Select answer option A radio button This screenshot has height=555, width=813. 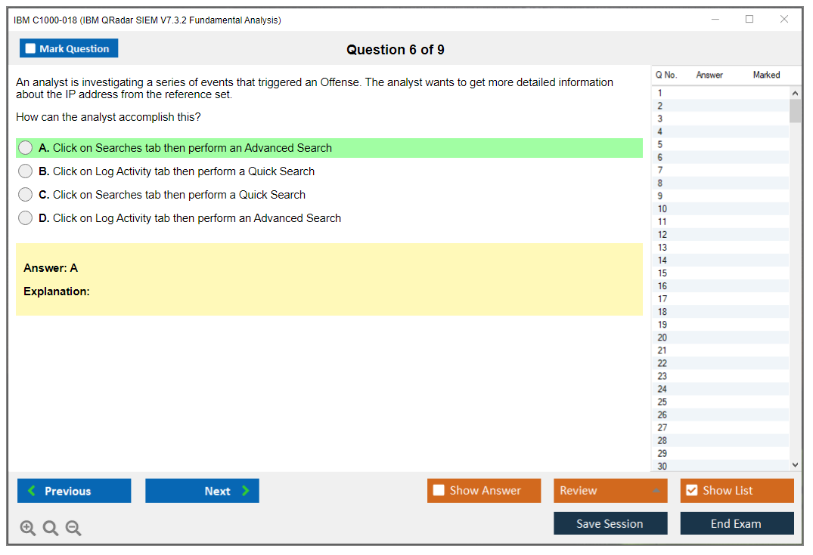coord(25,148)
